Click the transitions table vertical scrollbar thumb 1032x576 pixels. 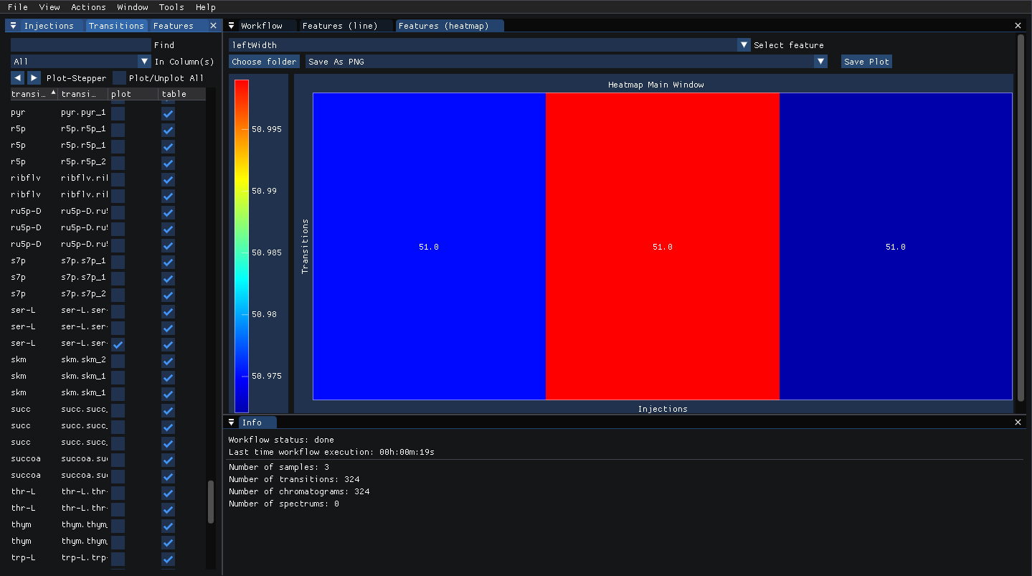(x=211, y=502)
